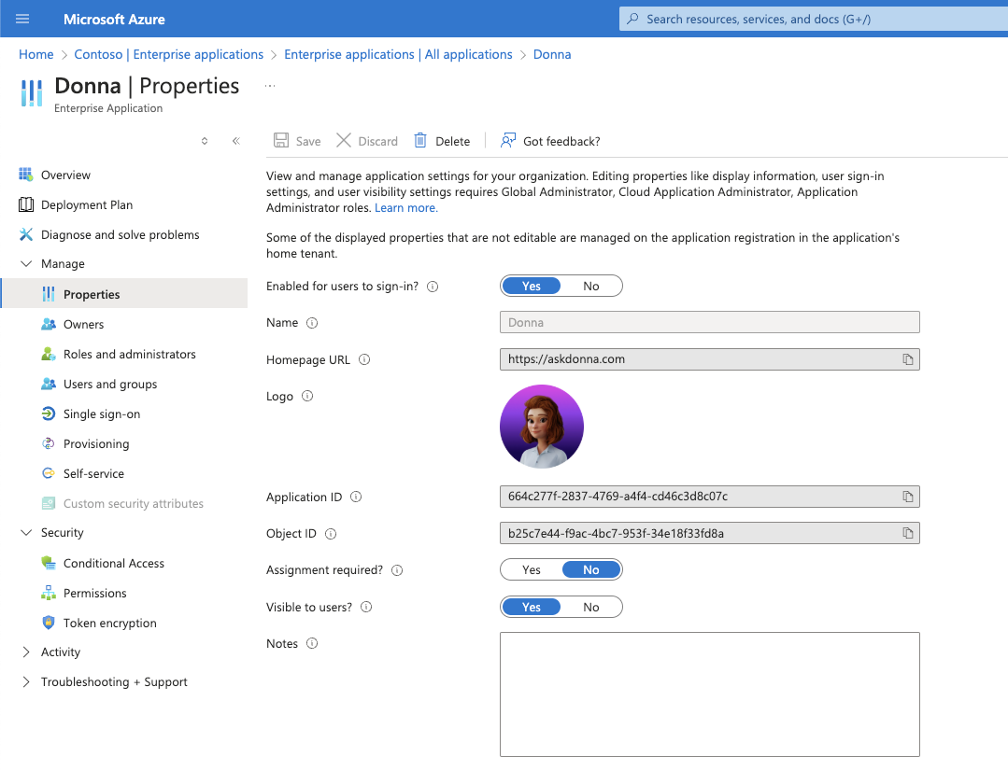
Task: Collapse the sidebar with double-chevron icon
Action: pos(236,141)
